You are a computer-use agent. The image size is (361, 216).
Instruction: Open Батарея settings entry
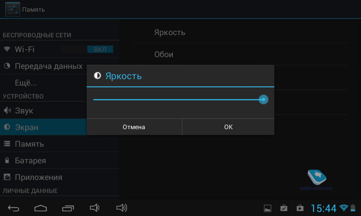tap(60, 161)
